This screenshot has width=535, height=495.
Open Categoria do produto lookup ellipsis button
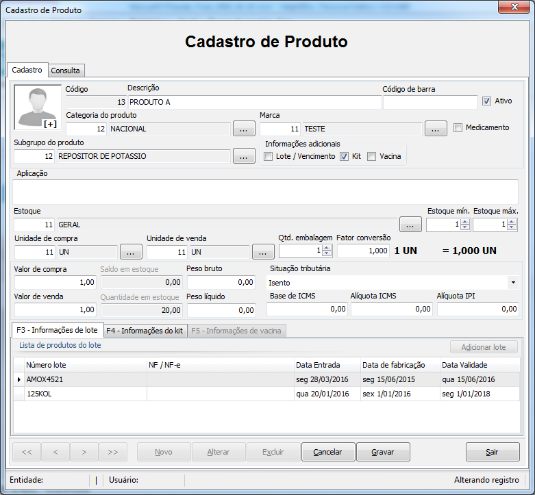tap(244, 129)
